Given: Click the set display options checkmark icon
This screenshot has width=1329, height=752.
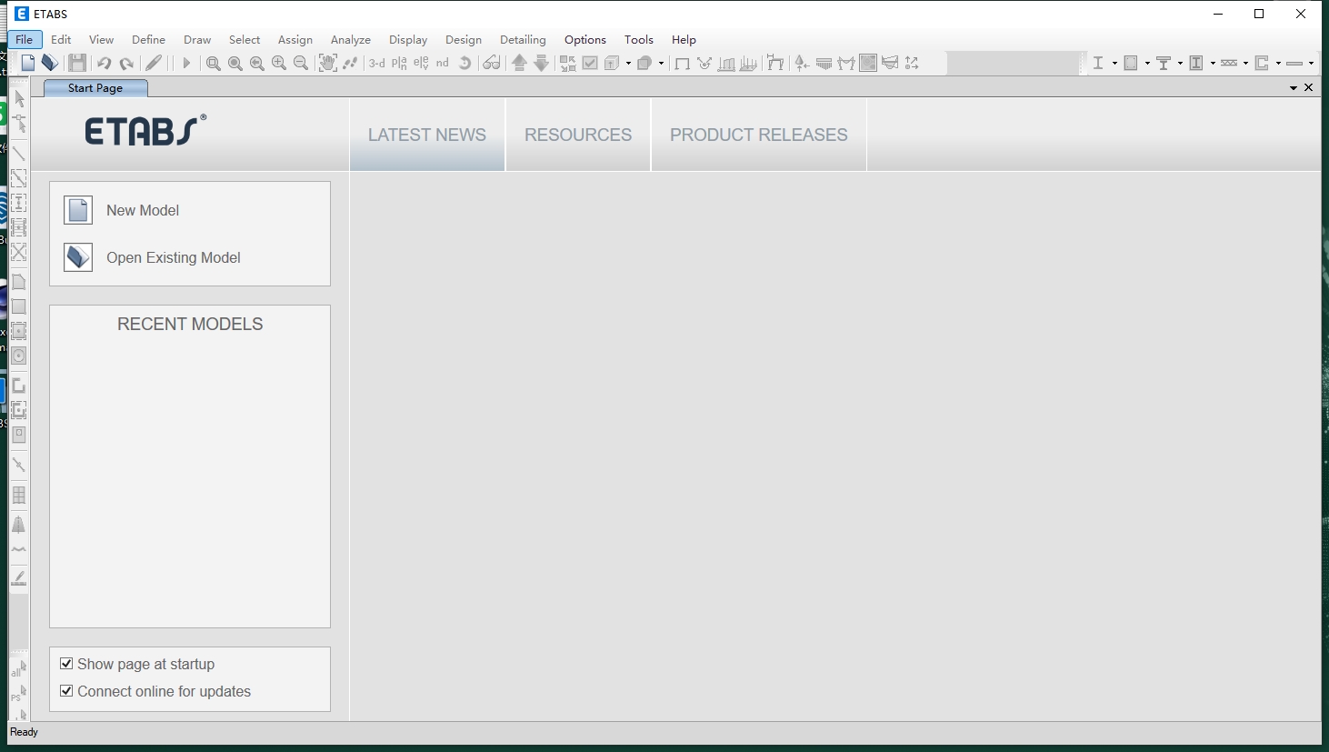Looking at the screenshot, I should (x=590, y=63).
